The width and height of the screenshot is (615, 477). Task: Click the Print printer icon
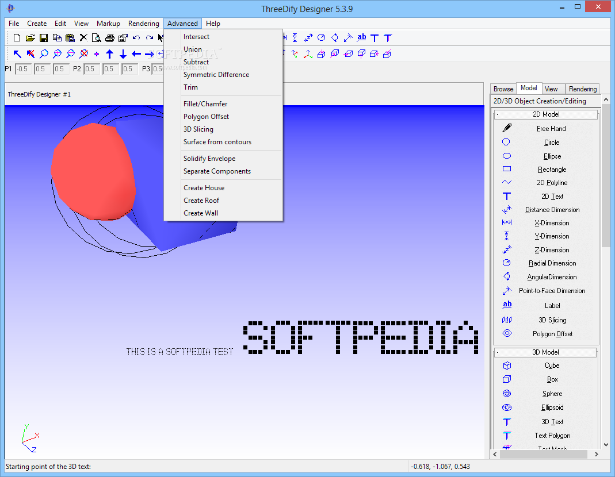pyautogui.click(x=110, y=37)
